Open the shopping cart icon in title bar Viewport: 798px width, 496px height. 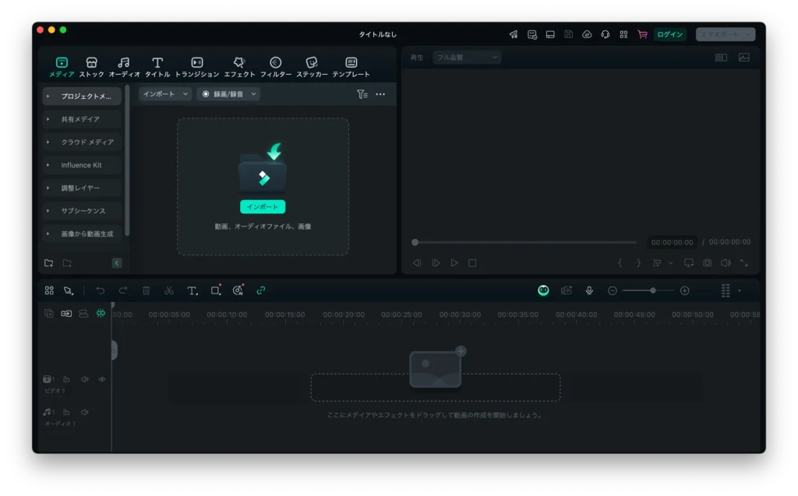point(642,34)
